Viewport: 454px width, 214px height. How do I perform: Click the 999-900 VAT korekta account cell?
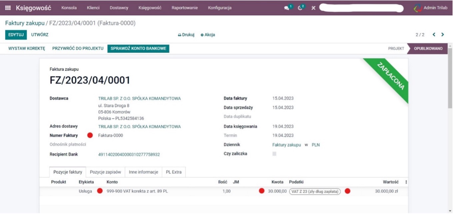[x=137, y=191]
